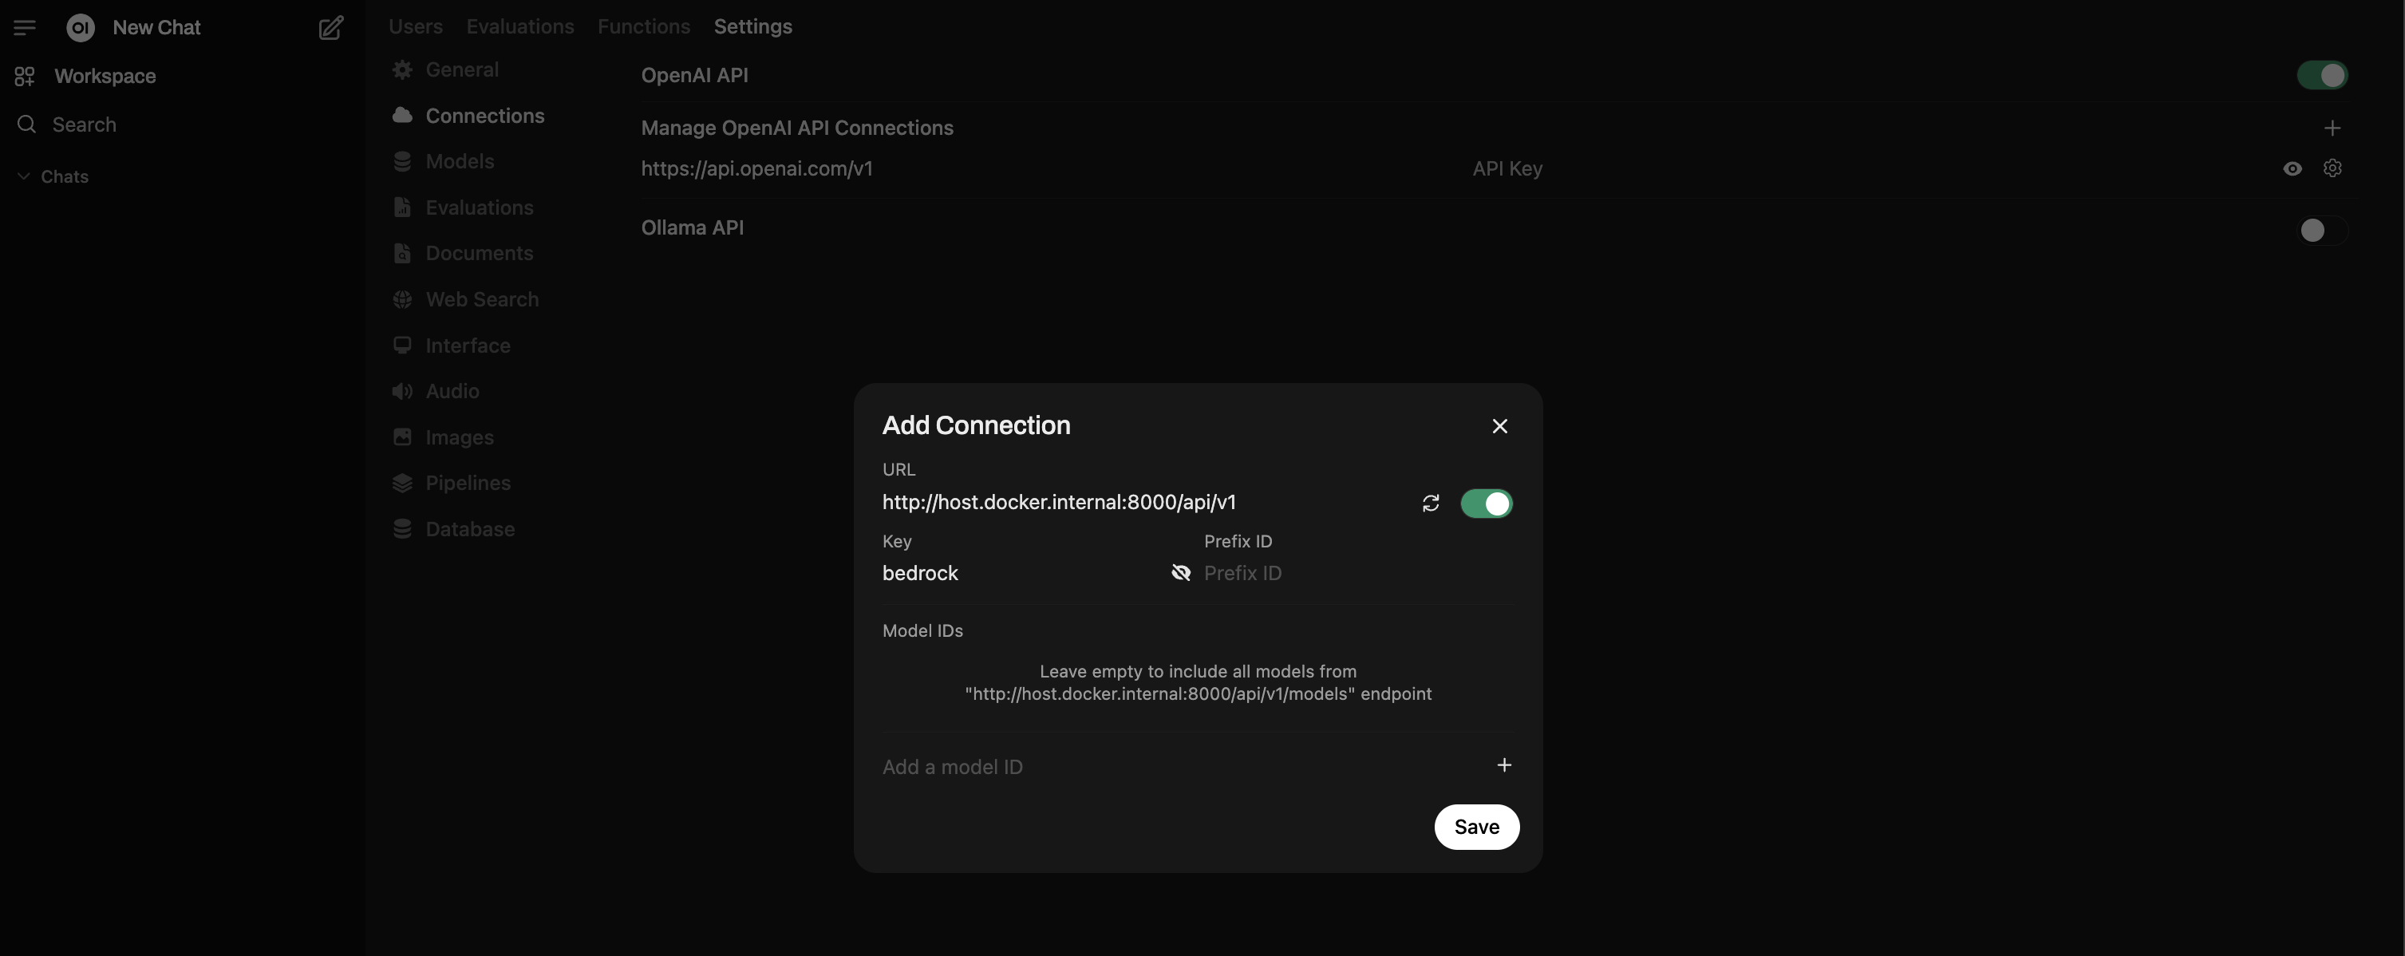This screenshot has width=2405, height=956.
Task: Open the Database settings section
Action: tap(470, 528)
